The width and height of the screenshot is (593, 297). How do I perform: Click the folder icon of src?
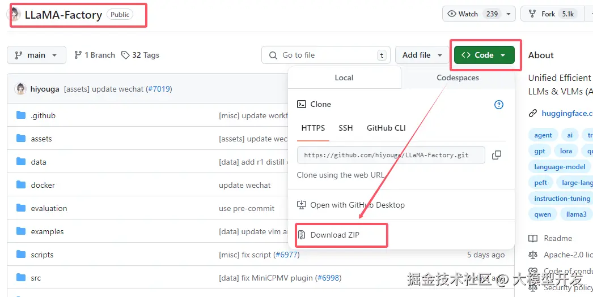(21, 277)
